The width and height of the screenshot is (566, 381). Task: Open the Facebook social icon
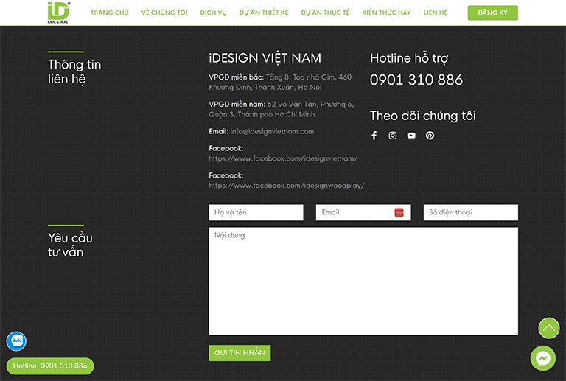pyautogui.click(x=374, y=136)
